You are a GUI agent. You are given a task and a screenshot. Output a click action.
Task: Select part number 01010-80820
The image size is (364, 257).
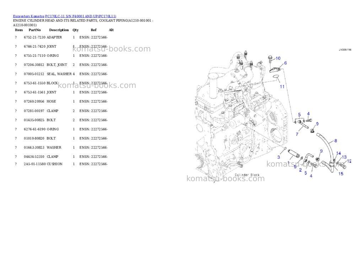coord(34,139)
